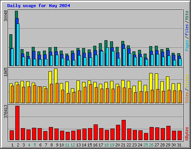The height and width of the screenshot is (149, 191).
Task: Click the cyan pages bar for day 2
Action: tap(18, 45)
